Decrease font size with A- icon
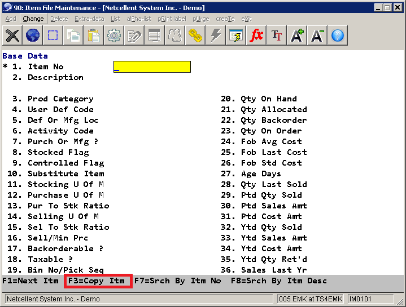Viewport: 406px width, 307px height. (x=317, y=35)
